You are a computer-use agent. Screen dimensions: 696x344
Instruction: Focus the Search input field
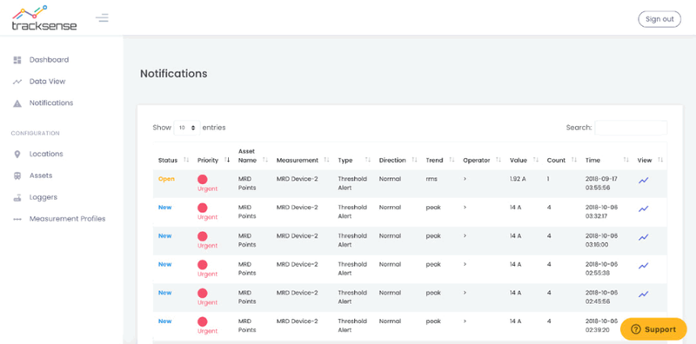pyautogui.click(x=631, y=128)
